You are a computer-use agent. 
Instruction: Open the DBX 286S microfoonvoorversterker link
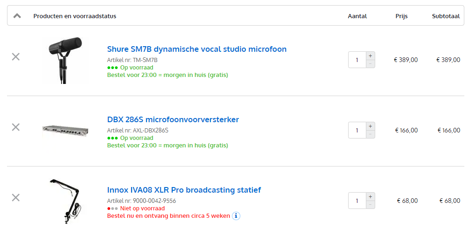[173, 119]
